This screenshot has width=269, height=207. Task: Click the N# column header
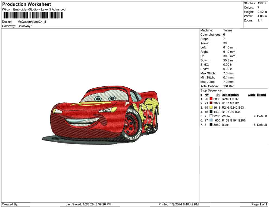point(207,95)
